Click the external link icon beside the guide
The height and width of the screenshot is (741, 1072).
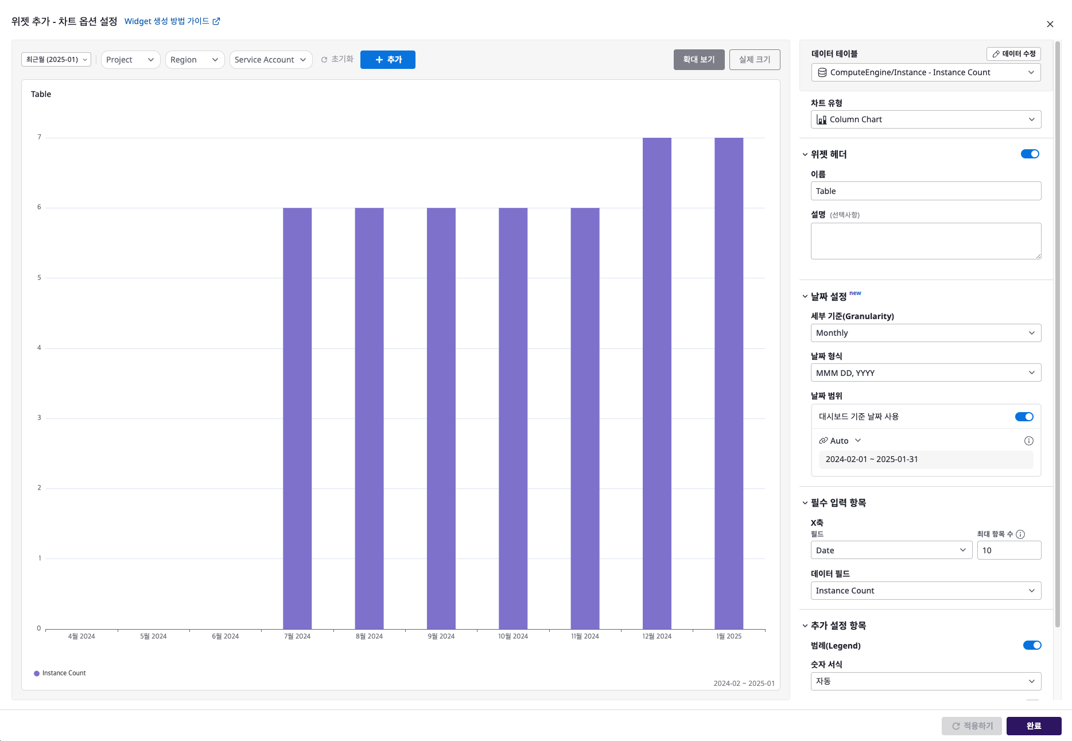[216, 21]
